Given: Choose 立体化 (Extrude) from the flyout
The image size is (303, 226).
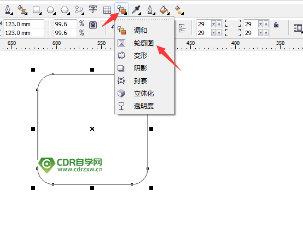Looking at the screenshot, I should (144, 94).
